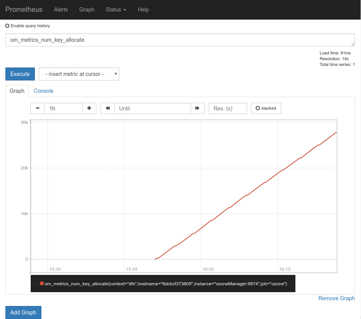
Task: Select the Graph tab
Action: (17, 91)
